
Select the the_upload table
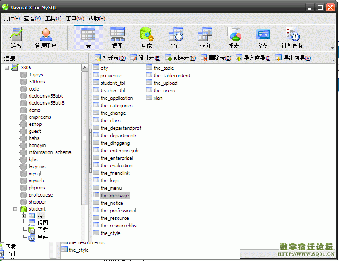(166, 83)
